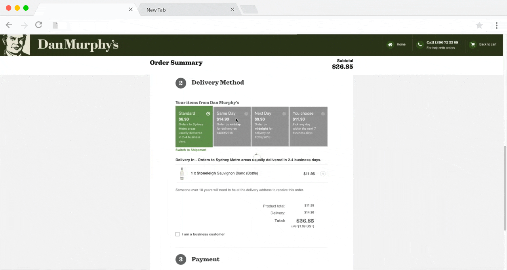Click the macOS green maximize button
Image resolution: width=507 pixels, height=270 pixels.
(26, 8)
